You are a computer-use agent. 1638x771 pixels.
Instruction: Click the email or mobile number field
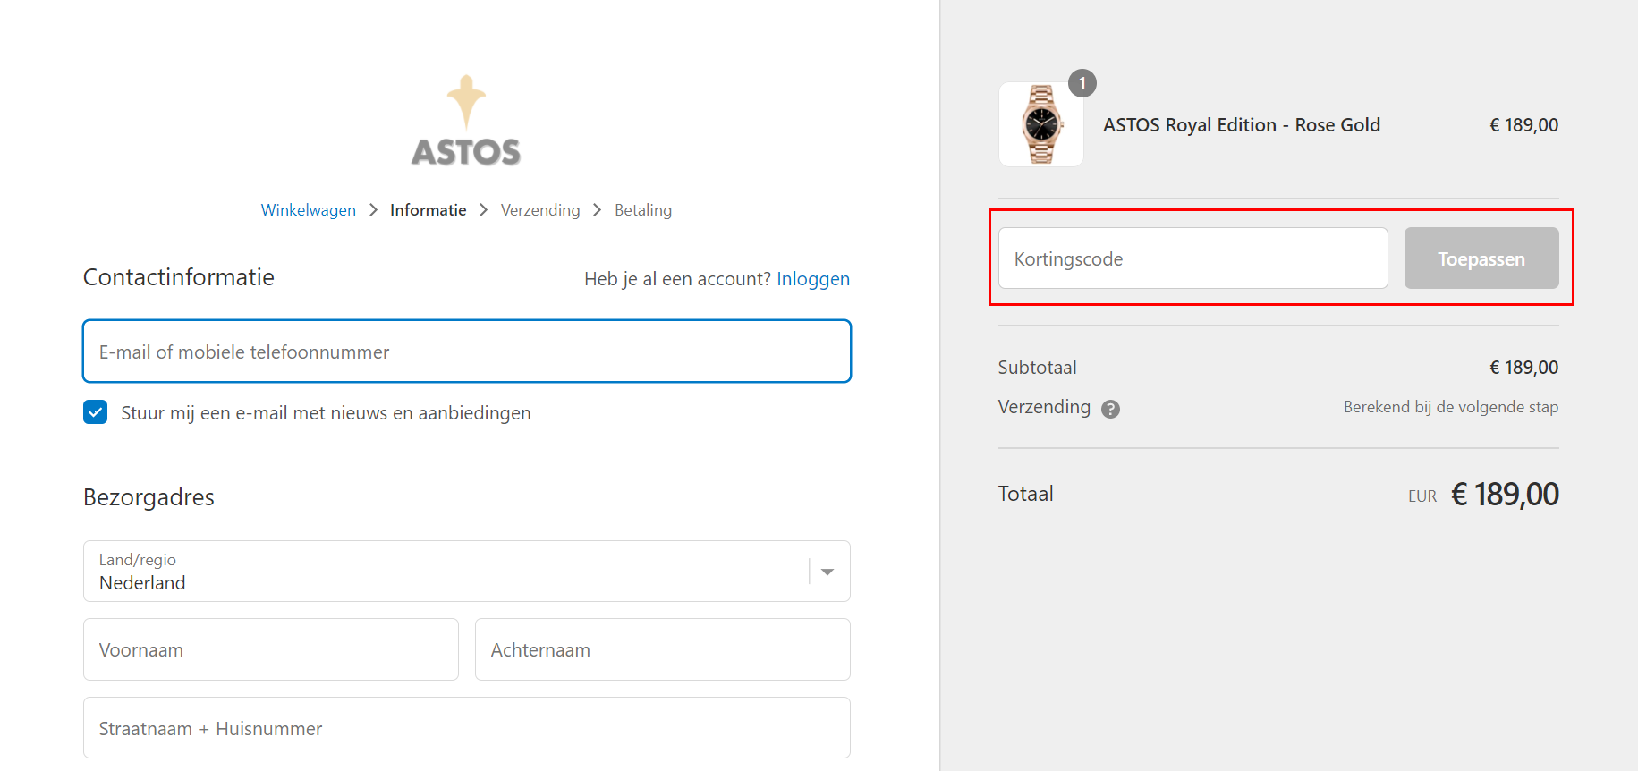(x=466, y=352)
